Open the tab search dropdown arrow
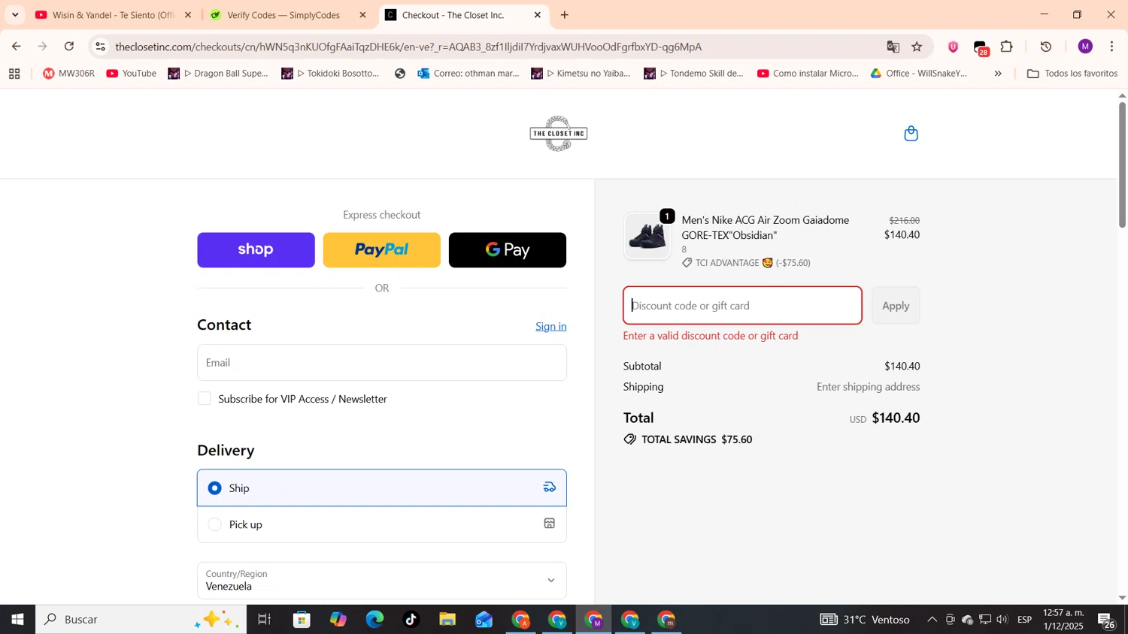The image size is (1128, 634). (15, 15)
